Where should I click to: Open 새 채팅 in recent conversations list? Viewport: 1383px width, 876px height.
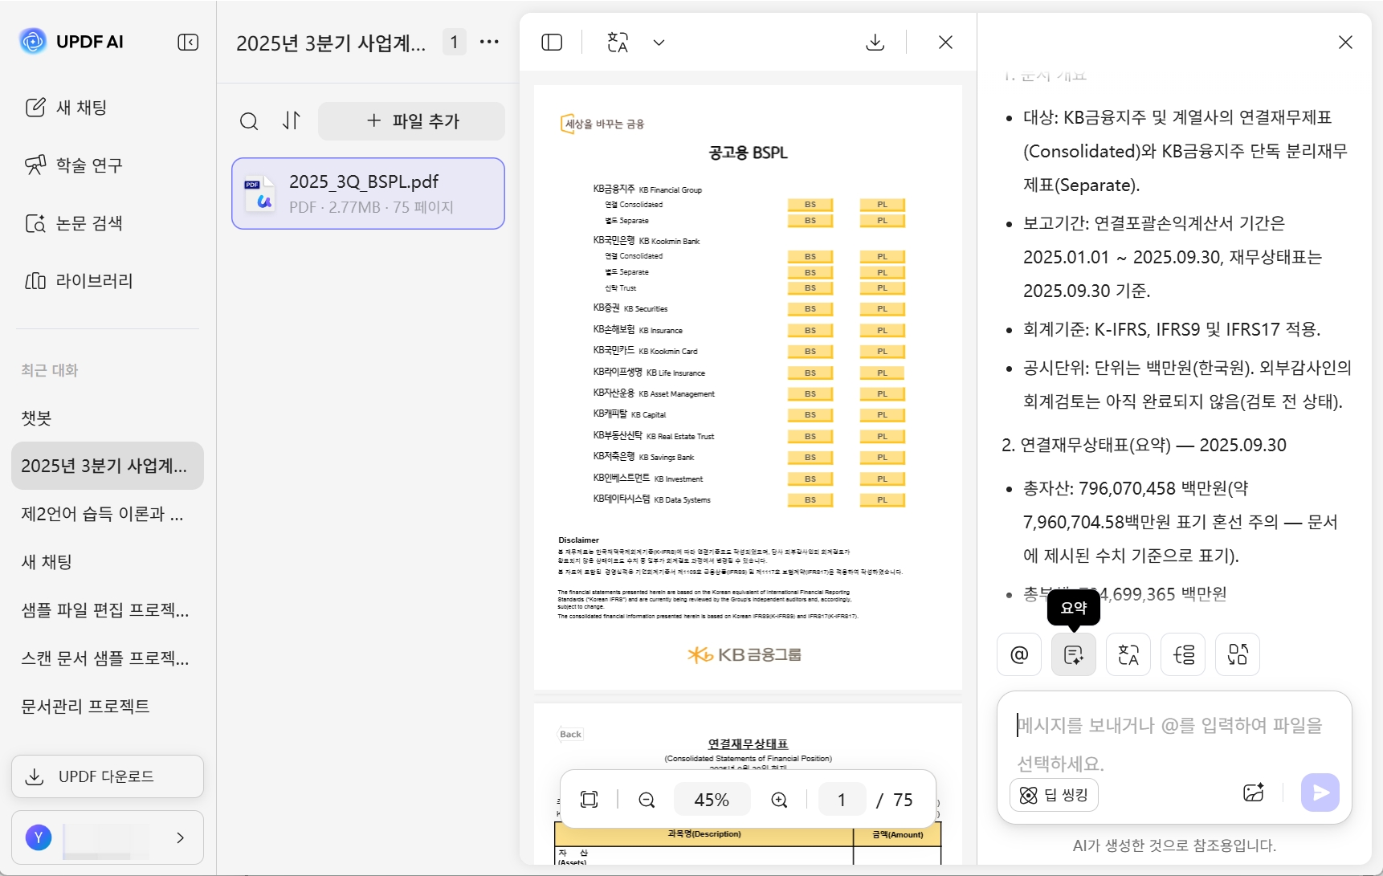[x=107, y=562]
